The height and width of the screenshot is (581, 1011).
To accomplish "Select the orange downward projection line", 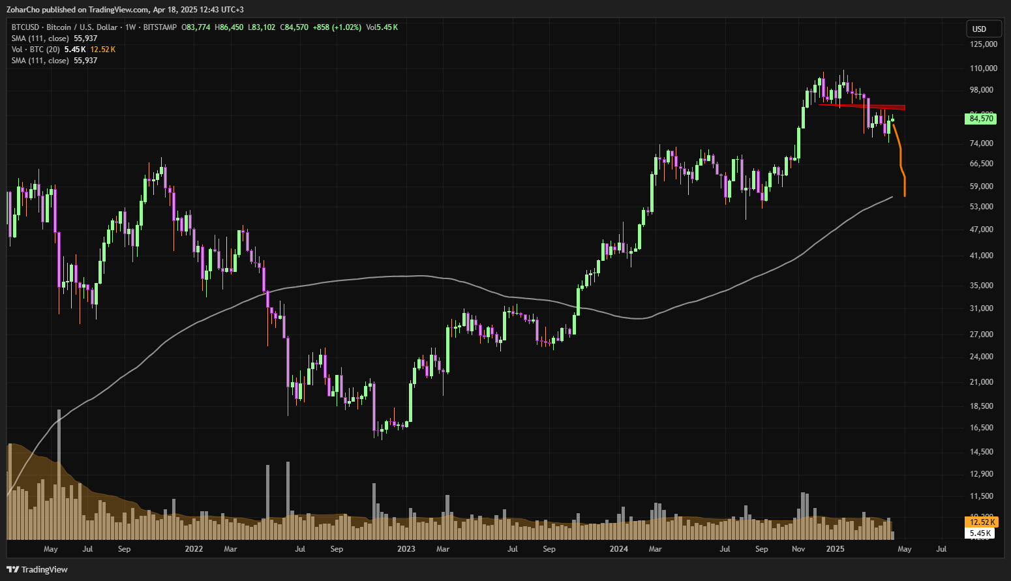I will pos(899,160).
